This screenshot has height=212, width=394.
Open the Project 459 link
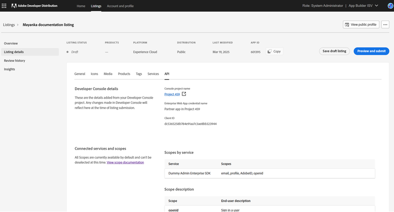(x=172, y=94)
